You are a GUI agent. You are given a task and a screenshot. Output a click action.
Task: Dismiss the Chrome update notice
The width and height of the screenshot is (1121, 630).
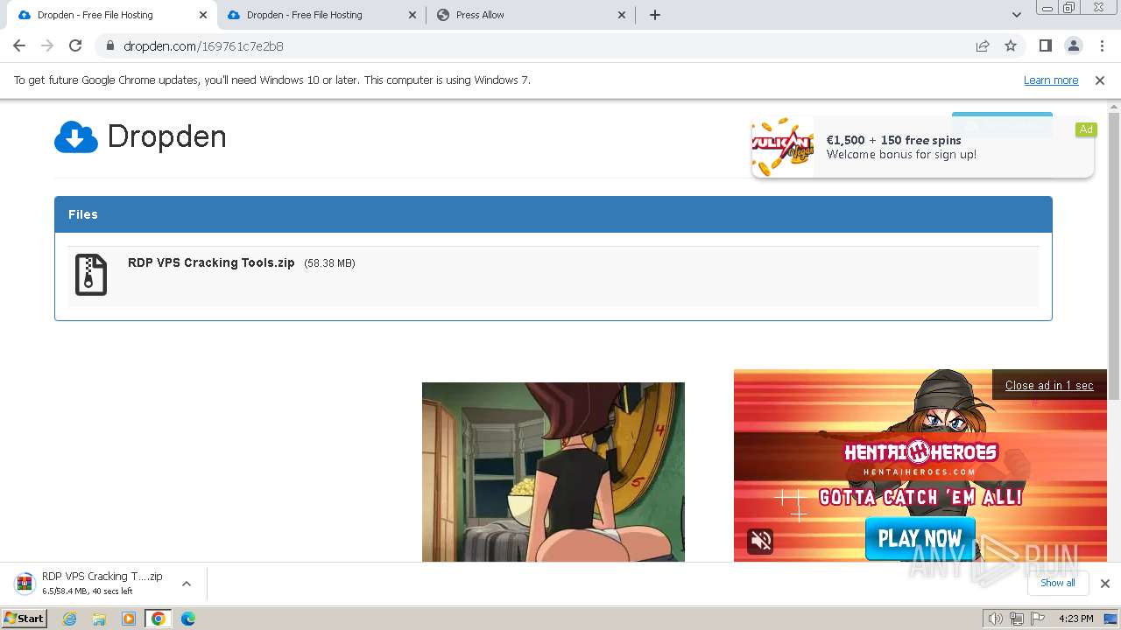point(1100,80)
